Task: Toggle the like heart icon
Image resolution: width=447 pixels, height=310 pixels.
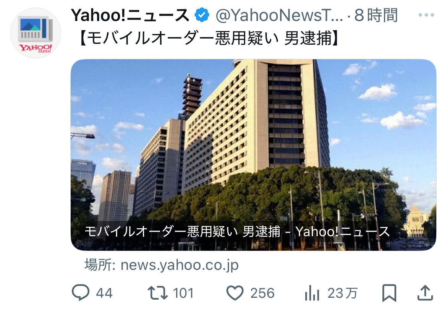Action: 235,293
